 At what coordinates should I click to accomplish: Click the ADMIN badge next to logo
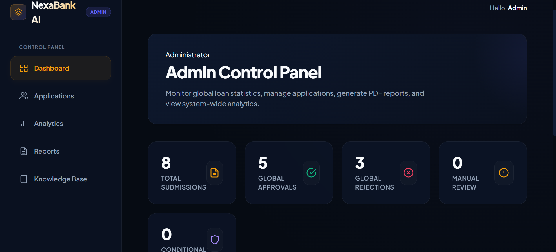point(98,12)
